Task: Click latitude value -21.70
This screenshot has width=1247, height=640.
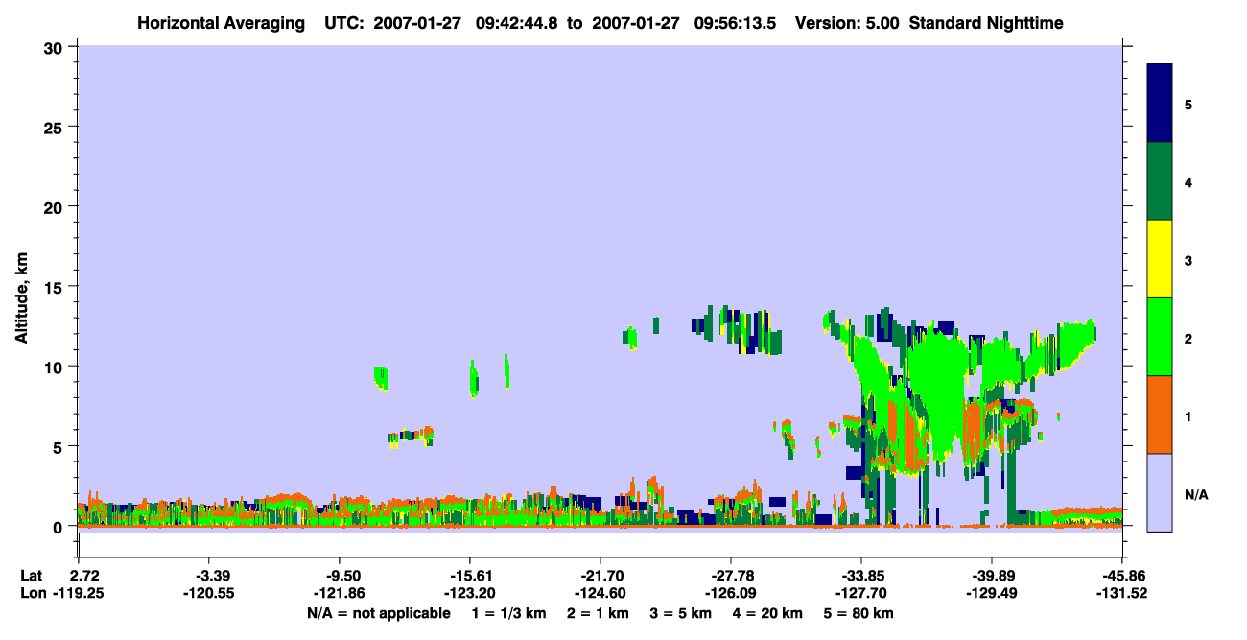Action: point(600,576)
